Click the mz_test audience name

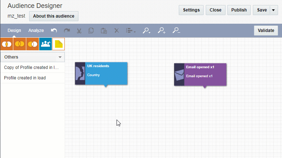click(x=17, y=16)
